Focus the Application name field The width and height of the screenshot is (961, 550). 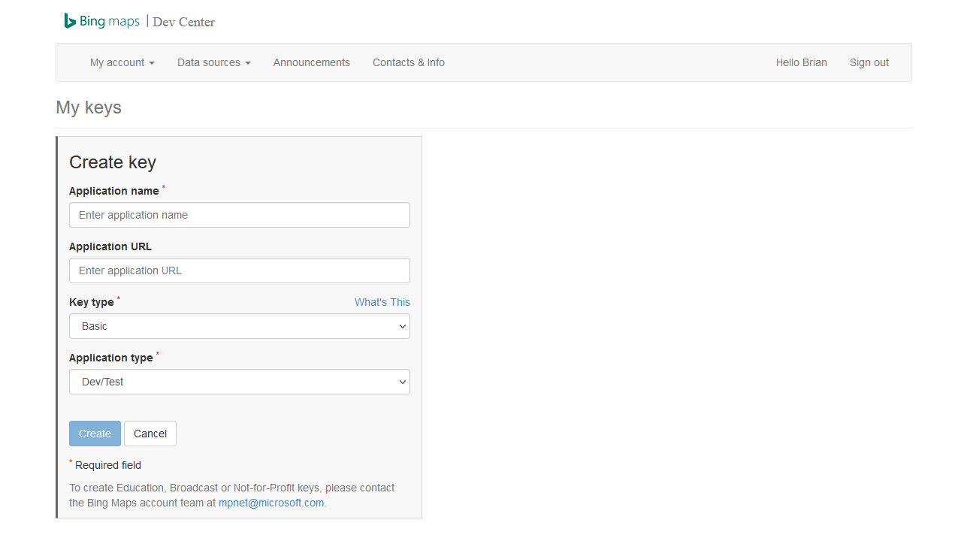[x=240, y=215]
